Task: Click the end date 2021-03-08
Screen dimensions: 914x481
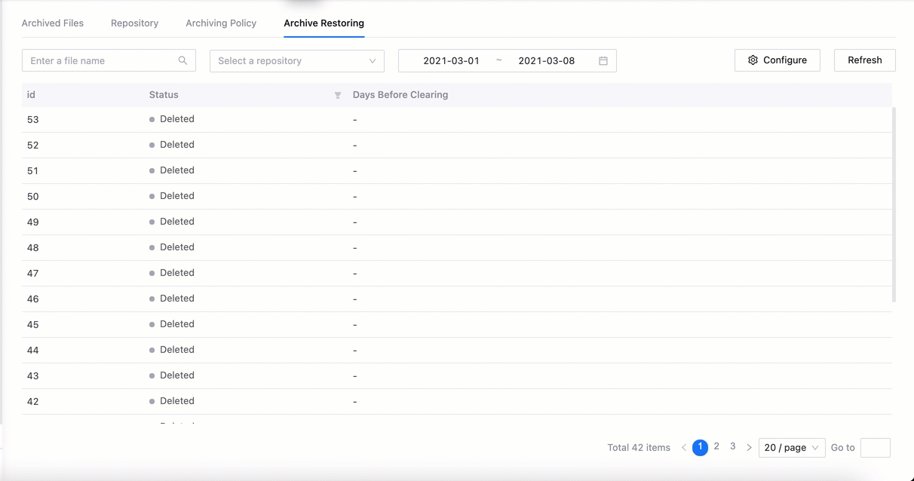Action: click(546, 61)
